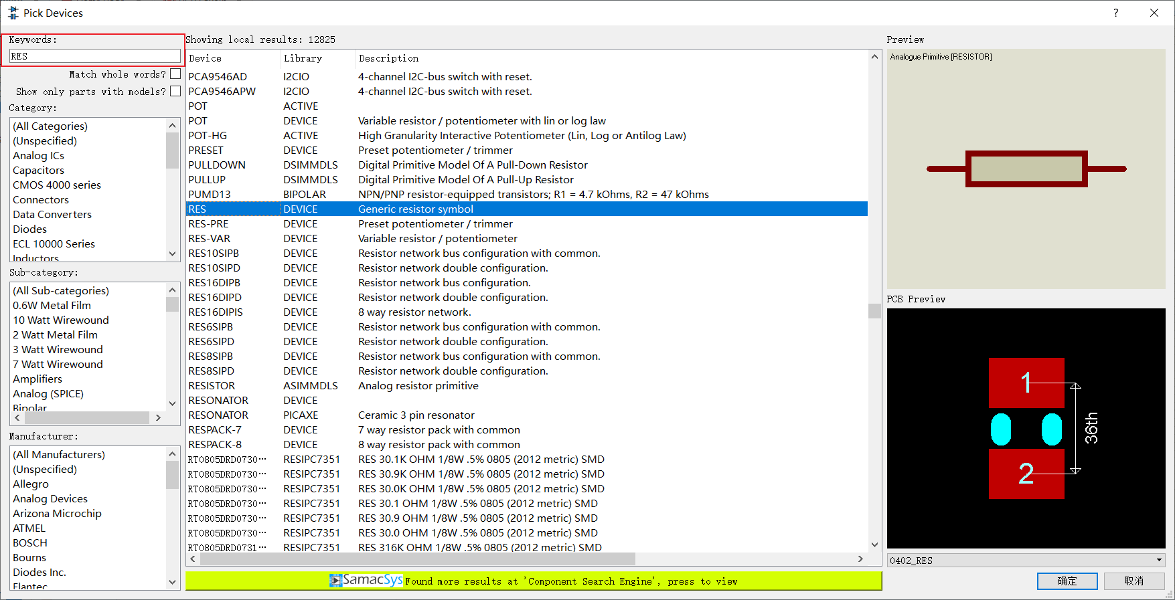Toggle Show only parts with models
This screenshot has width=1175, height=600.
(x=175, y=91)
